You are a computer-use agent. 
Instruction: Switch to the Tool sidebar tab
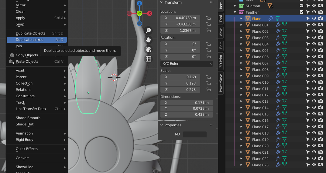point(221,18)
